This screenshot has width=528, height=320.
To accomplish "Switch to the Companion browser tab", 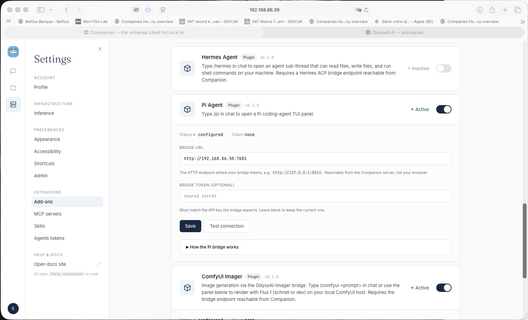I will click(133, 32).
